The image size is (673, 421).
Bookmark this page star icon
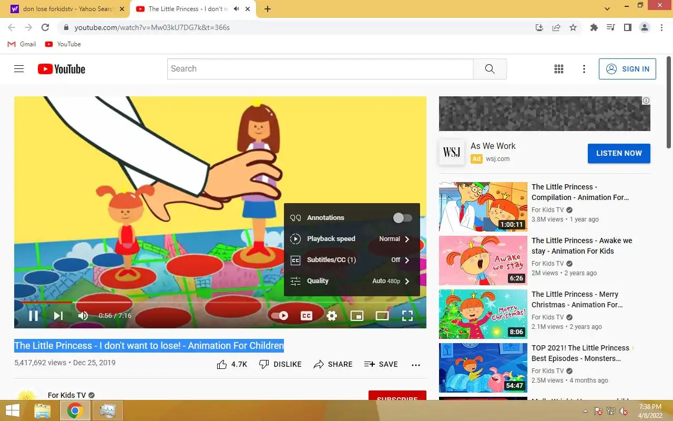click(573, 27)
